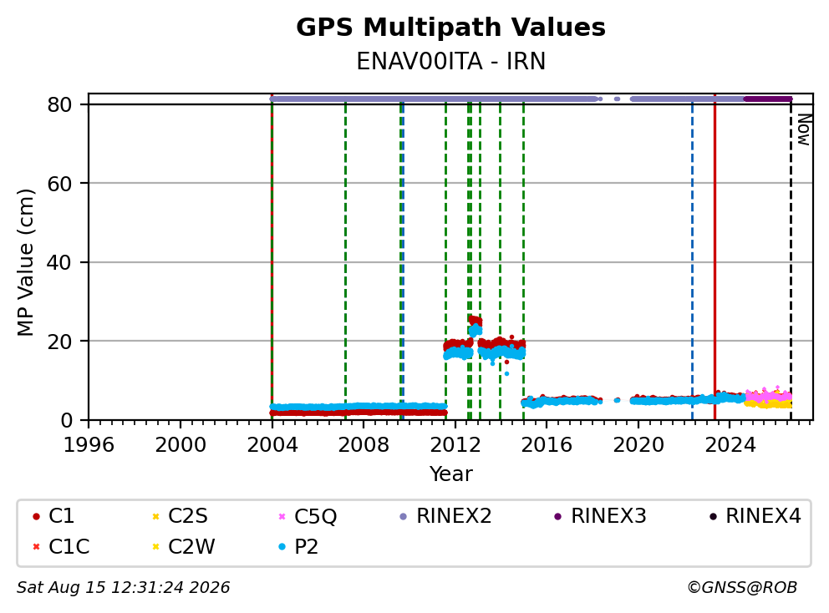
Task: Click the timestamp Sat Aug 15 12:31:24 2026
Action: click(x=123, y=588)
